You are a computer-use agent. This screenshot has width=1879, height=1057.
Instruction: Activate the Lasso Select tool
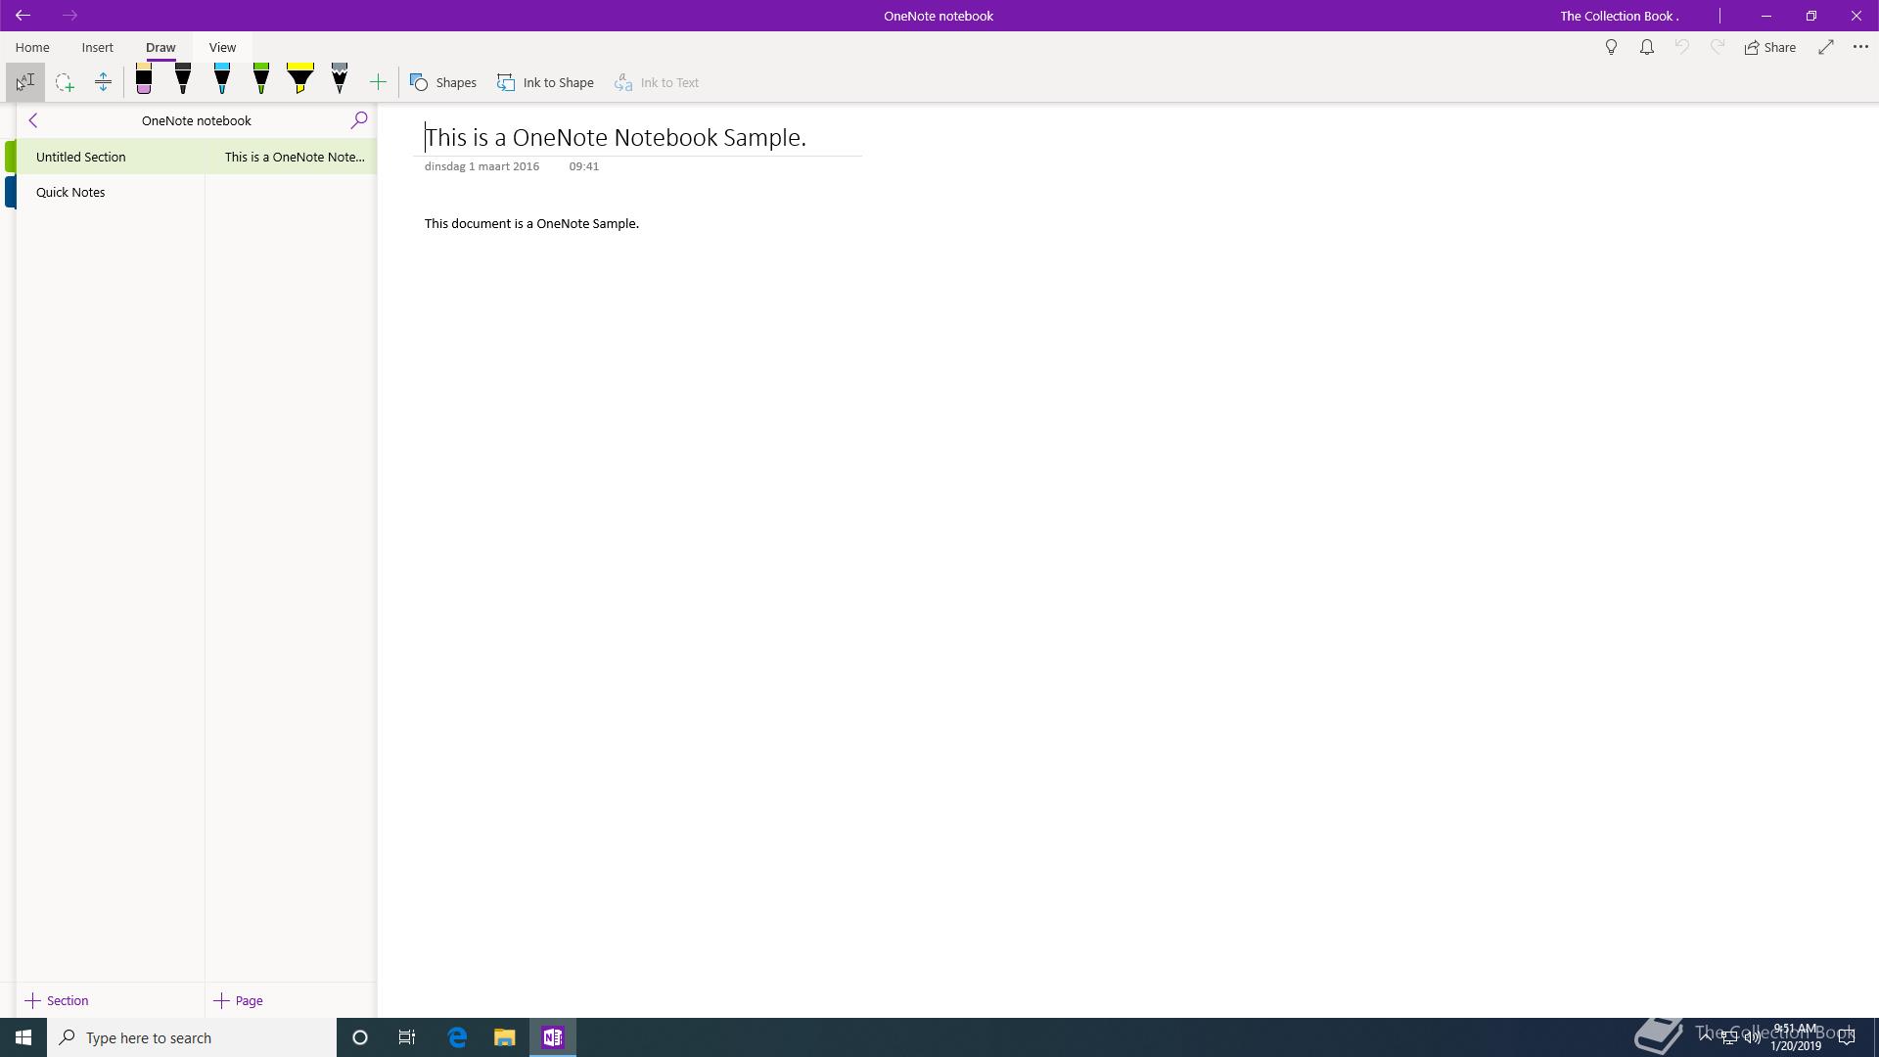65,82
